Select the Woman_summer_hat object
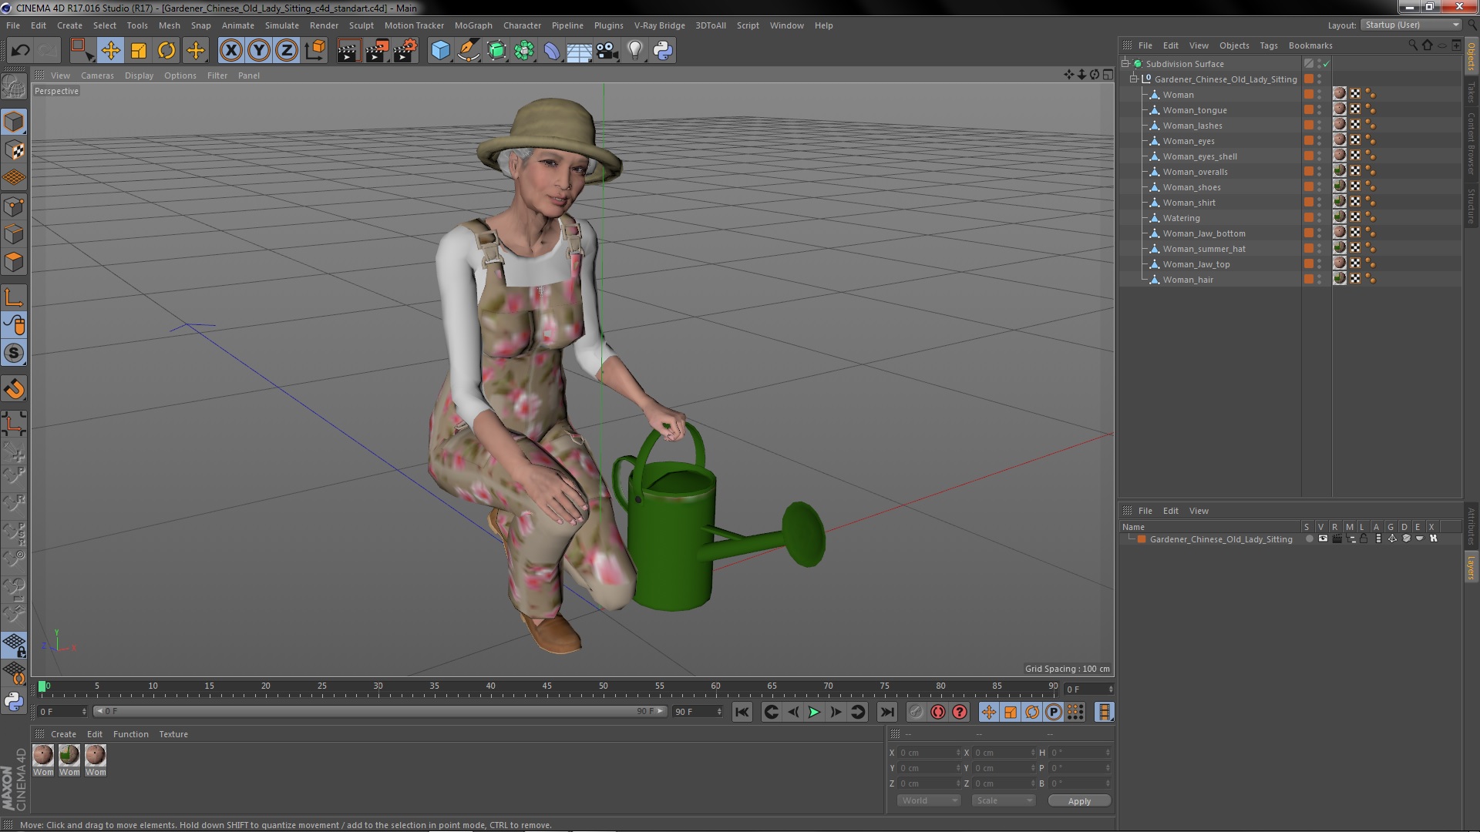This screenshot has width=1480, height=832. pyautogui.click(x=1204, y=249)
